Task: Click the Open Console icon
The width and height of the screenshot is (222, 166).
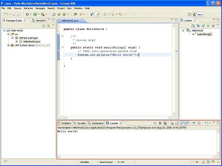Action: pyautogui.click(x=206, y=123)
